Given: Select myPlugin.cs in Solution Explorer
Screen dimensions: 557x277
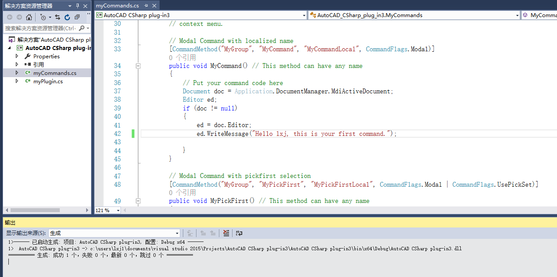Looking at the screenshot, I should (x=47, y=81).
